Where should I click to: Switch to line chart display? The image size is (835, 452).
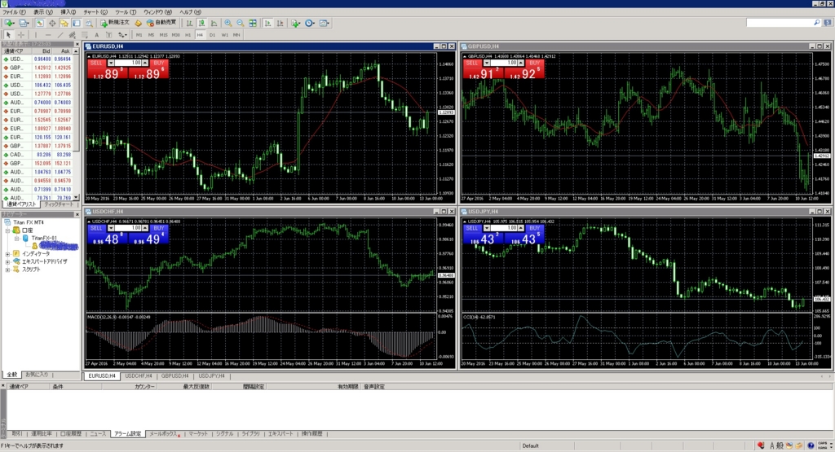[x=214, y=23]
